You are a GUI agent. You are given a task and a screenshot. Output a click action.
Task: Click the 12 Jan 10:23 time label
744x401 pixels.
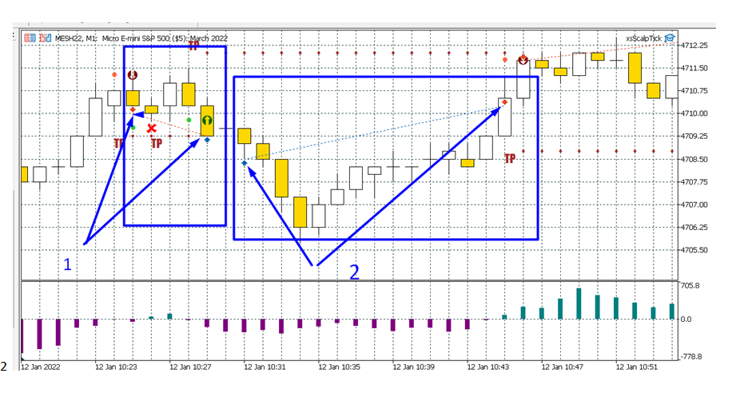click(116, 367)
